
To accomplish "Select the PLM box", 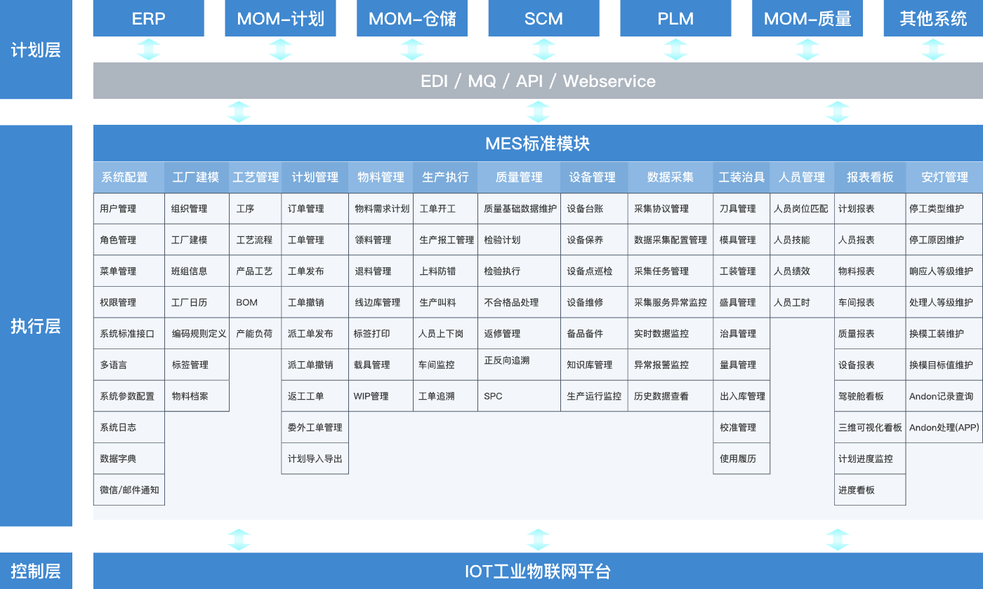I will coord(675,18).
